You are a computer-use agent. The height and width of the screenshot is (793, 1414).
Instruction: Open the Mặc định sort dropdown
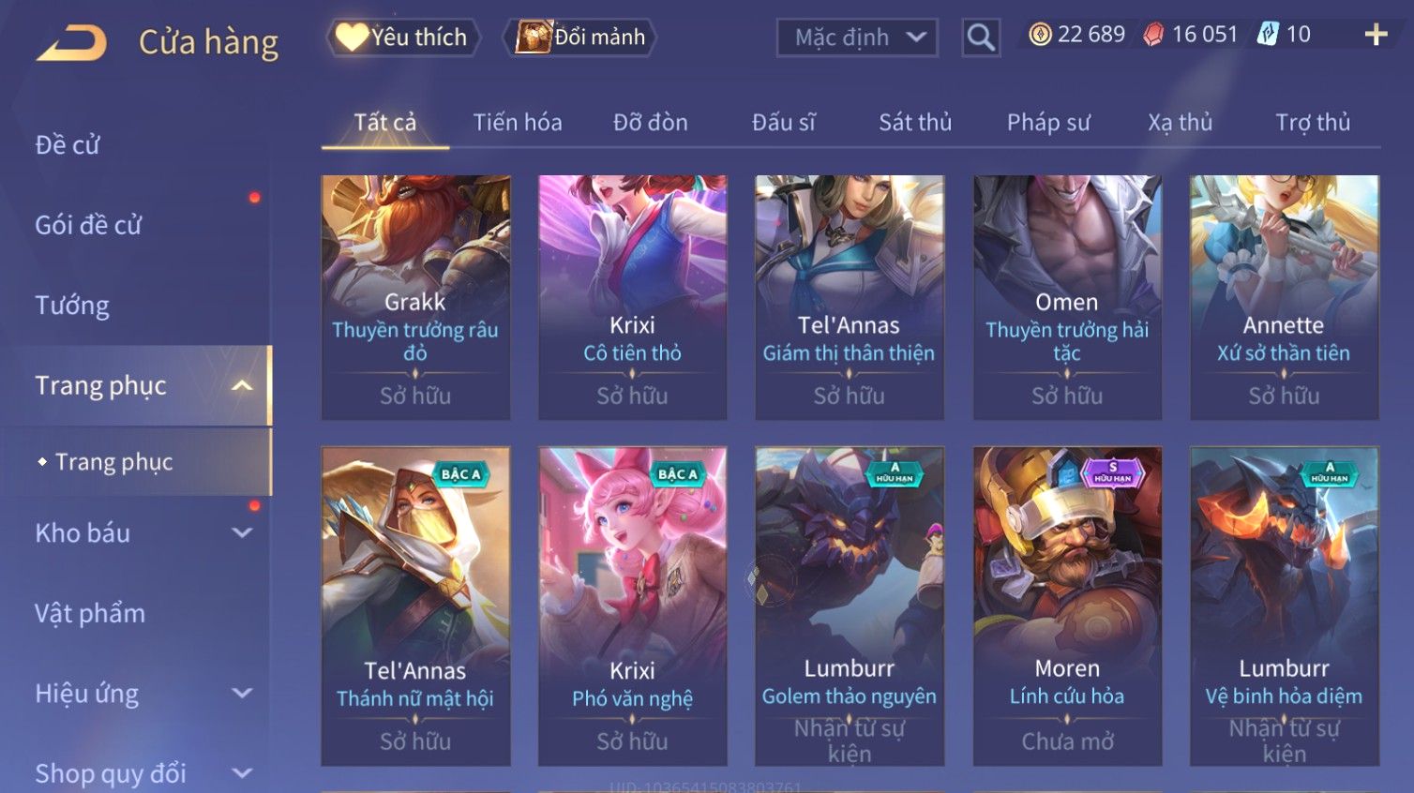point(857,37)
